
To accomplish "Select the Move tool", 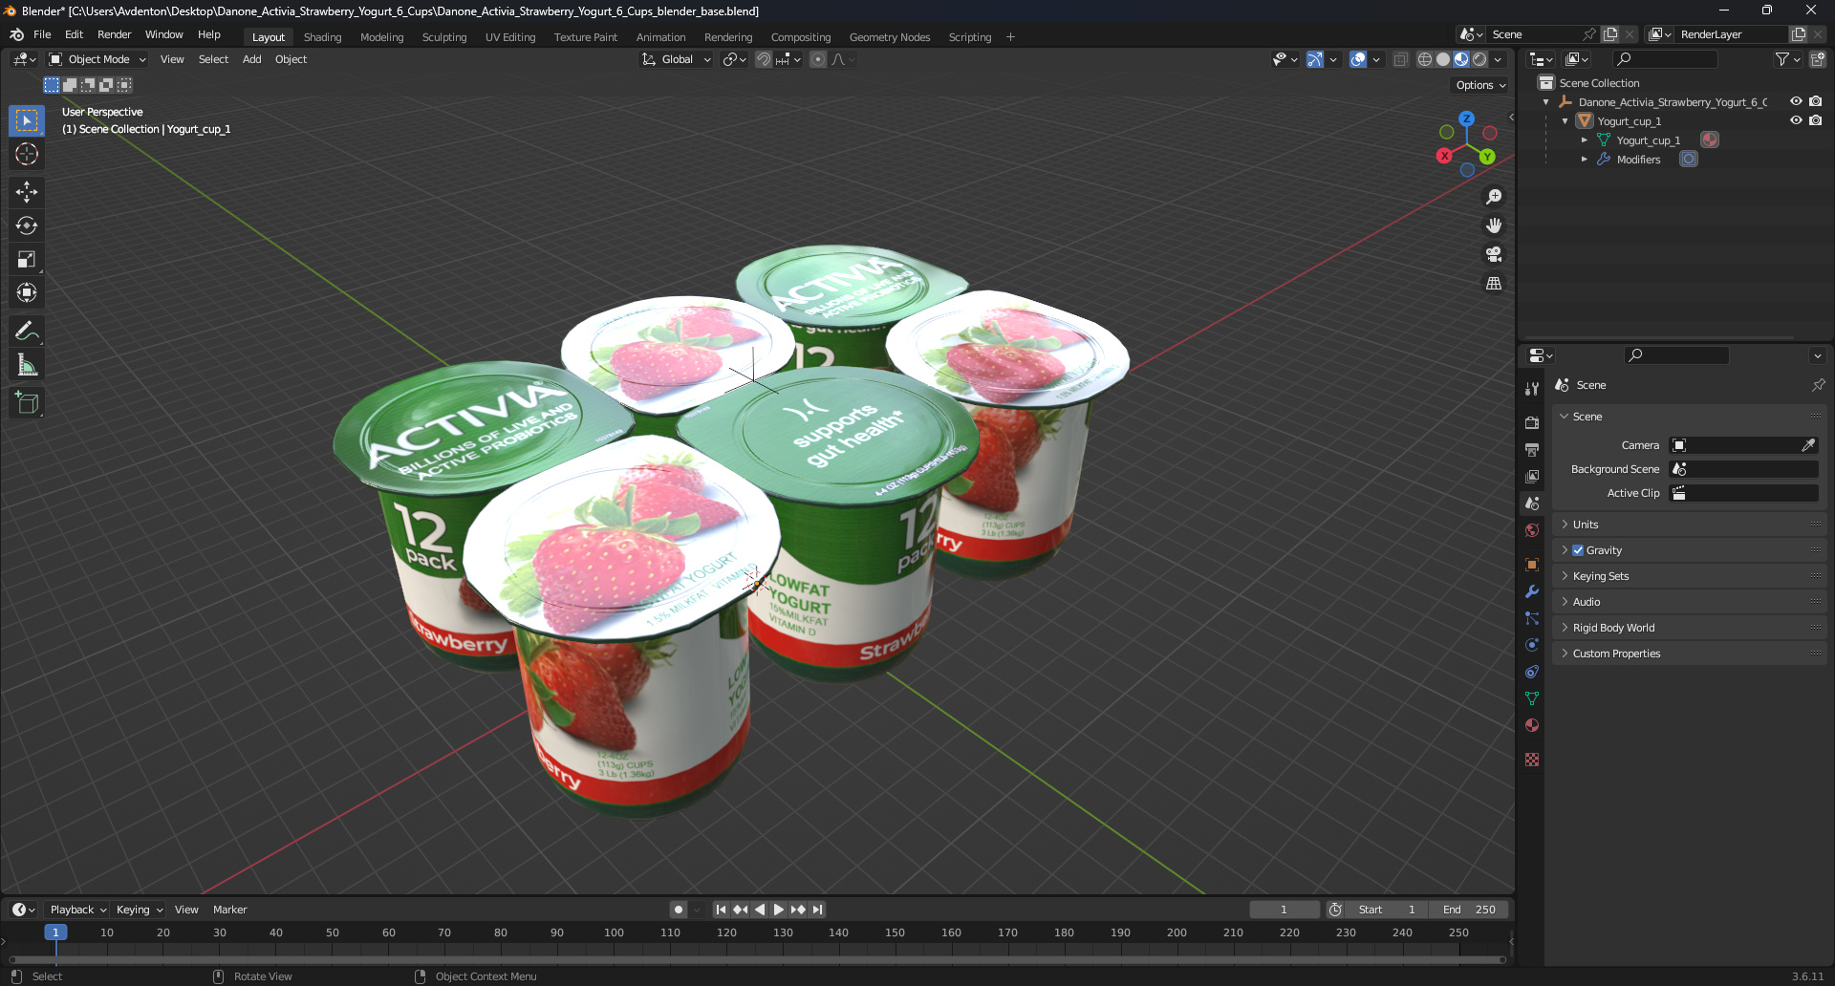I will coord(27,192).
